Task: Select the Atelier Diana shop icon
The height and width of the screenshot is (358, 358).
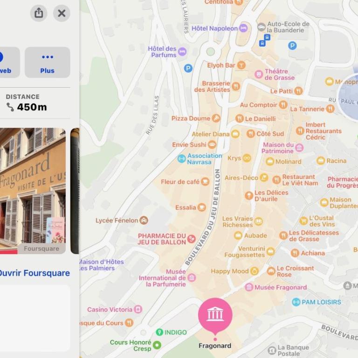Action: click(235, 134)
